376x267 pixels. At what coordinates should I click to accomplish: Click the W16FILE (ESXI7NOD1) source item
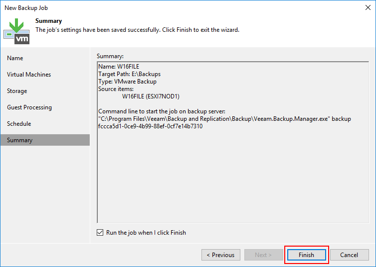point(150,96)
